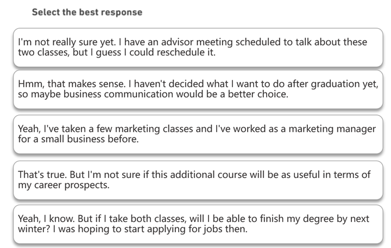Select the option about career prospects
The width and height of the screenshot is (391, 248).
pos(198,180)
